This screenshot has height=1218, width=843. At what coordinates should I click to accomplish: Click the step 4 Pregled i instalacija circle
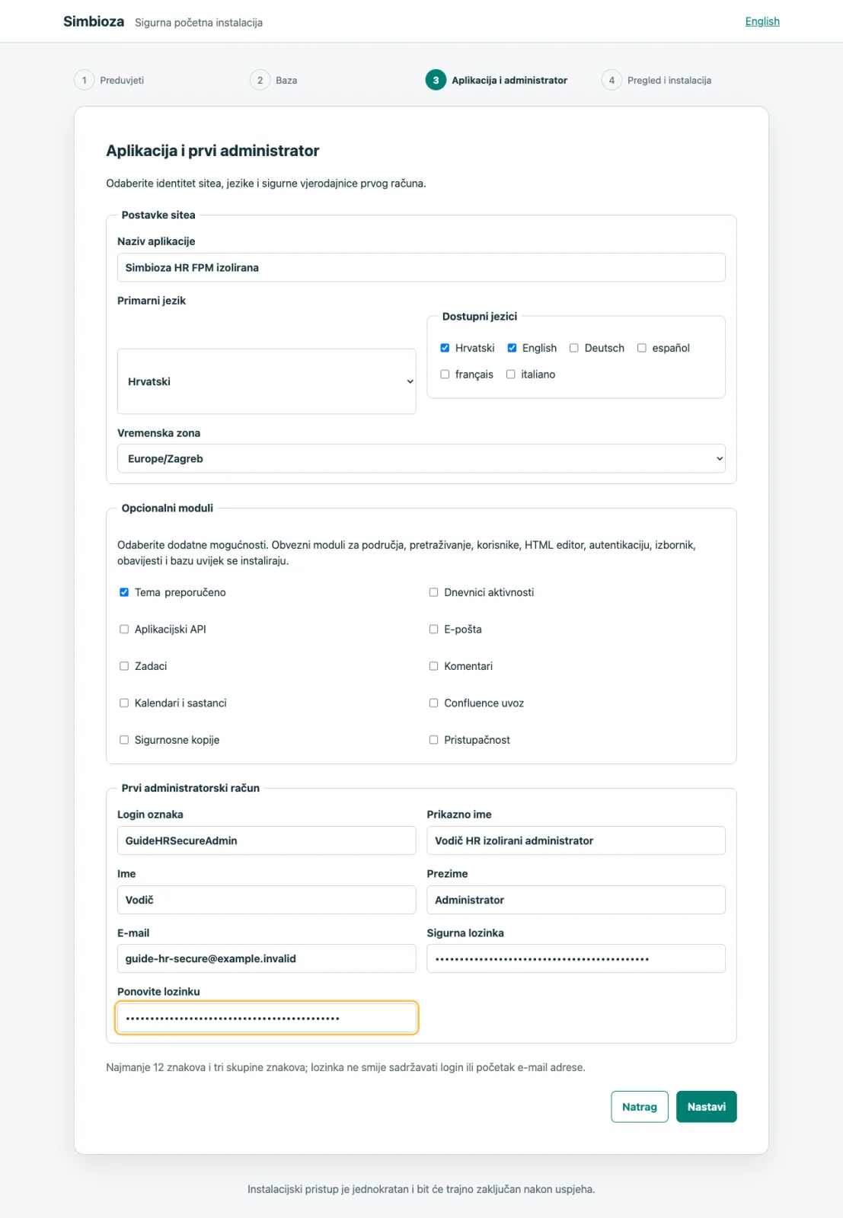click(611, 80)
